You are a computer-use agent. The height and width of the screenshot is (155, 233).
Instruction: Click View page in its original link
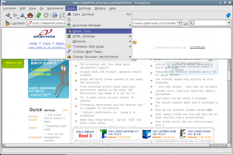47,47
